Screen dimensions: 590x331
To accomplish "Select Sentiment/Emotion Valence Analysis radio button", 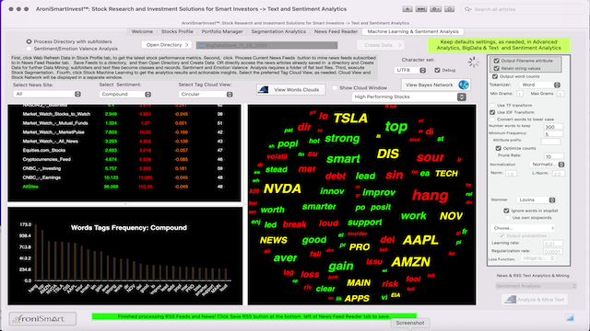I will coord(29,49).
